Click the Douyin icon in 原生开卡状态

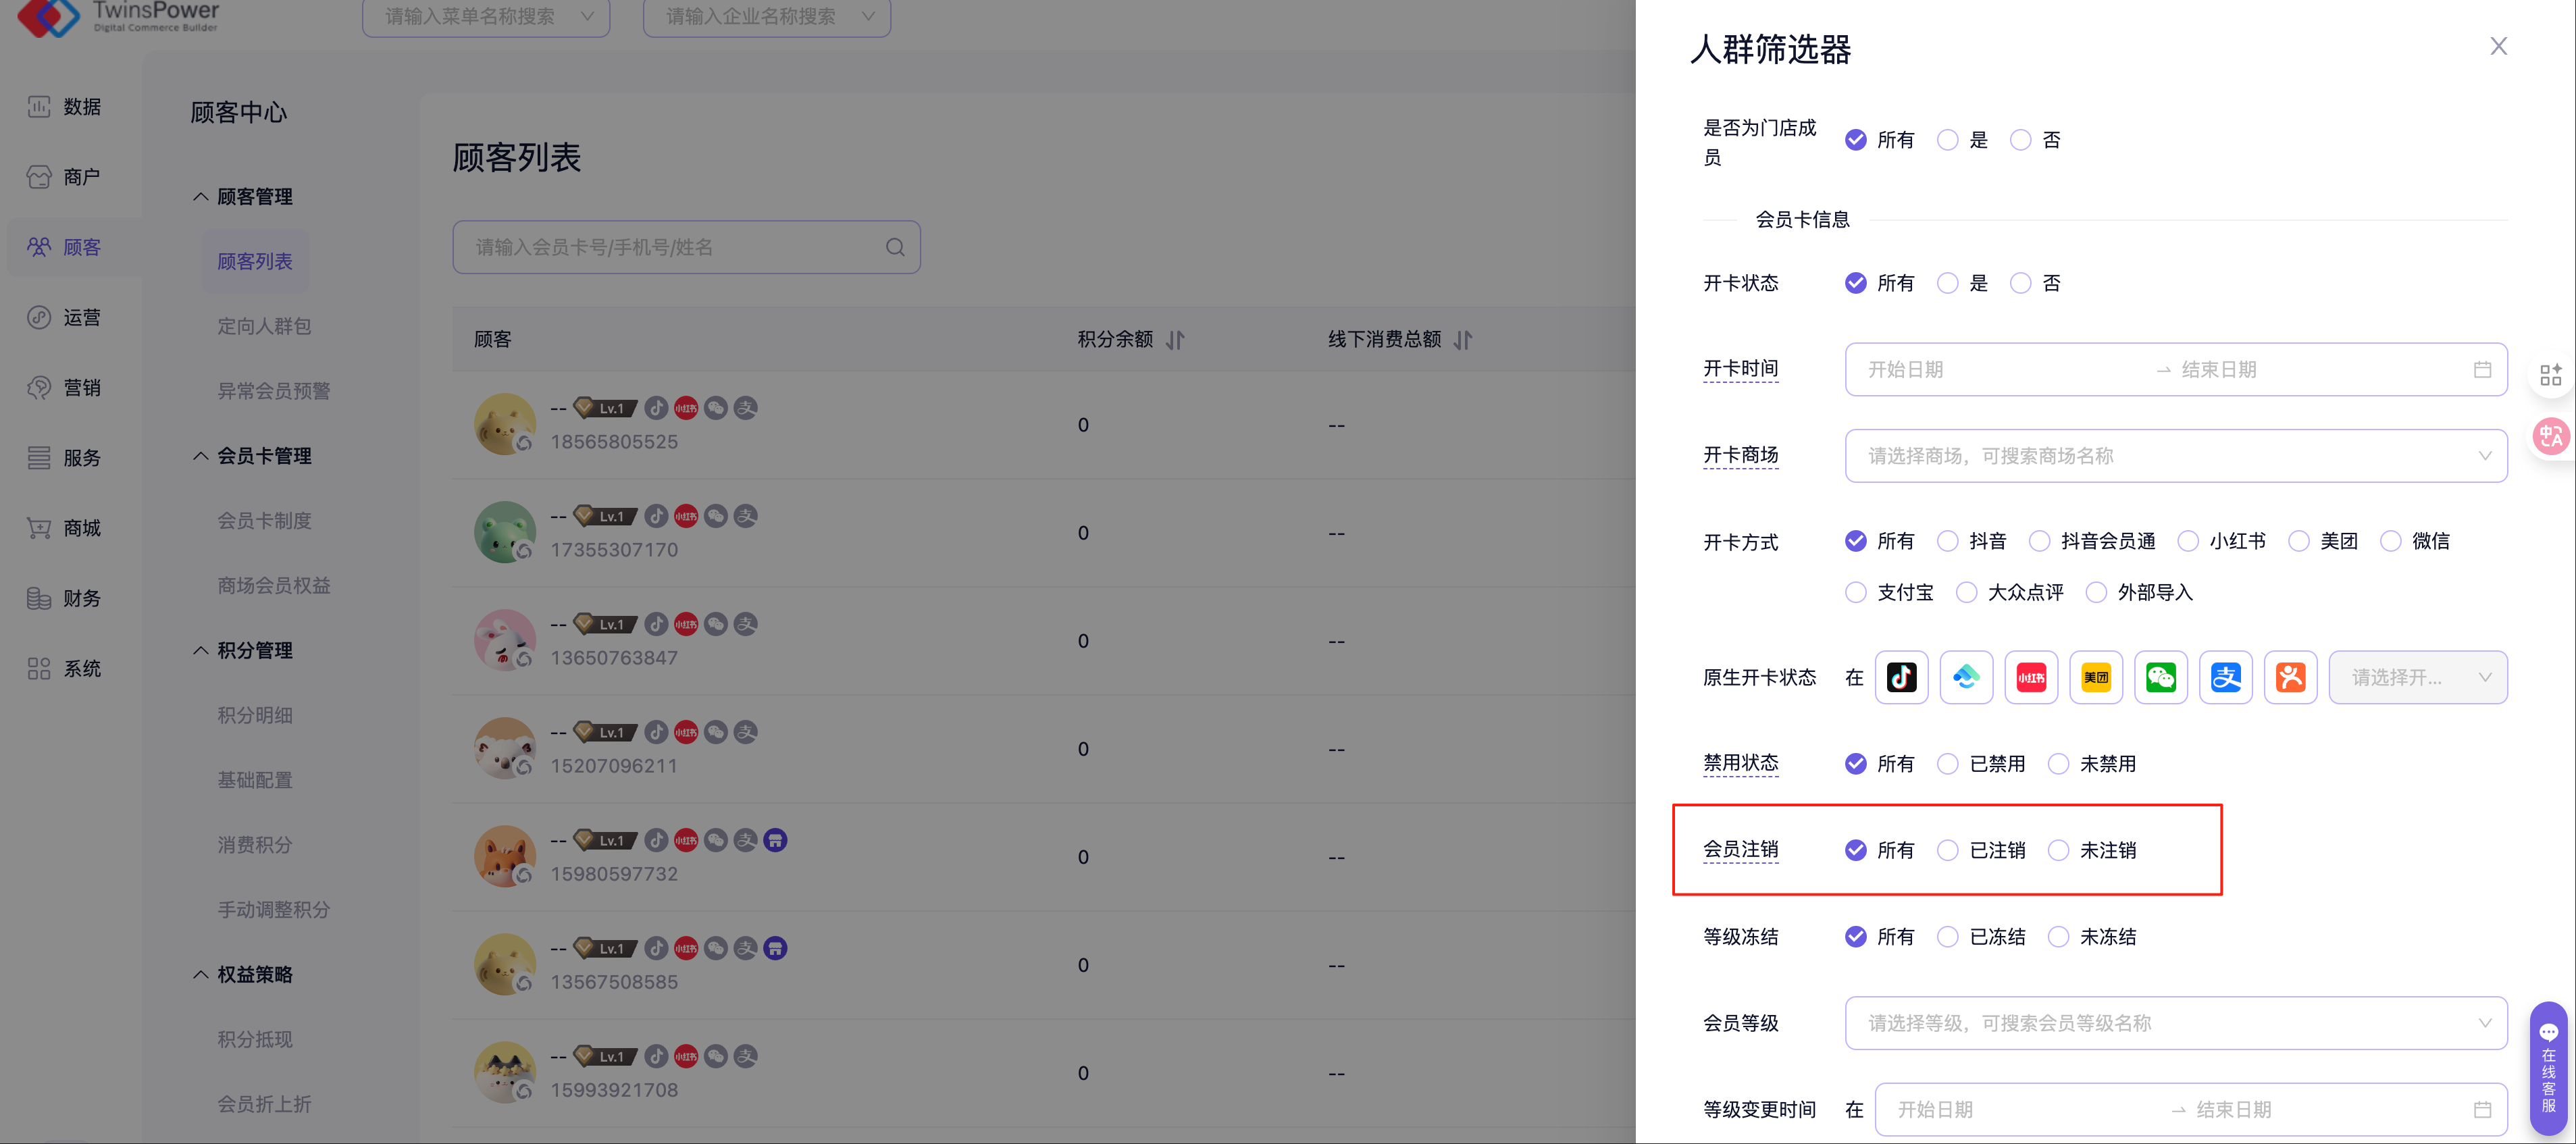[x=1901, y=677]
